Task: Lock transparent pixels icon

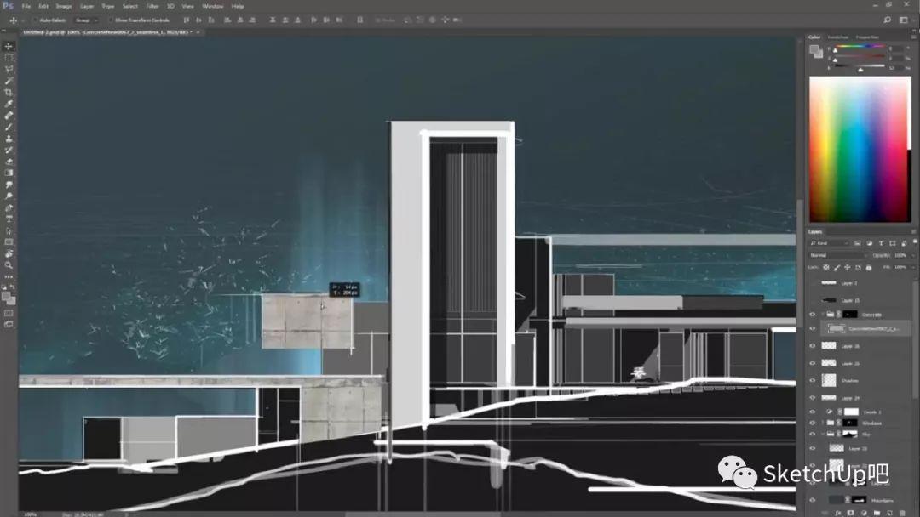Action: click(x=826, y=268)
